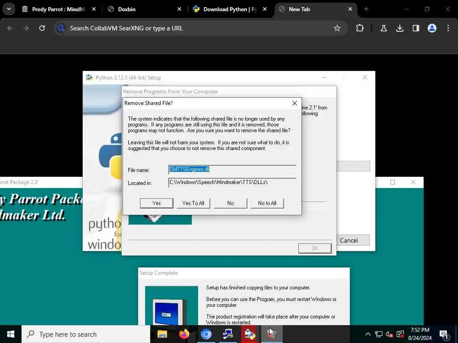Image resolution: width=458 pixels, height=343 pixels.
Task: Bookmark this page with the star
Action: click(x=337, y=28)
